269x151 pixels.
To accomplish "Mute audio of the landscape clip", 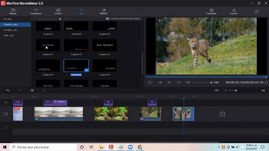I will pyautogui.click(x=37, y=119).
